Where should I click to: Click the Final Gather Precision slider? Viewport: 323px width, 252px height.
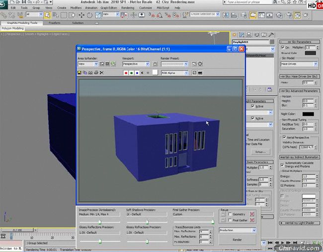point(194,222)
